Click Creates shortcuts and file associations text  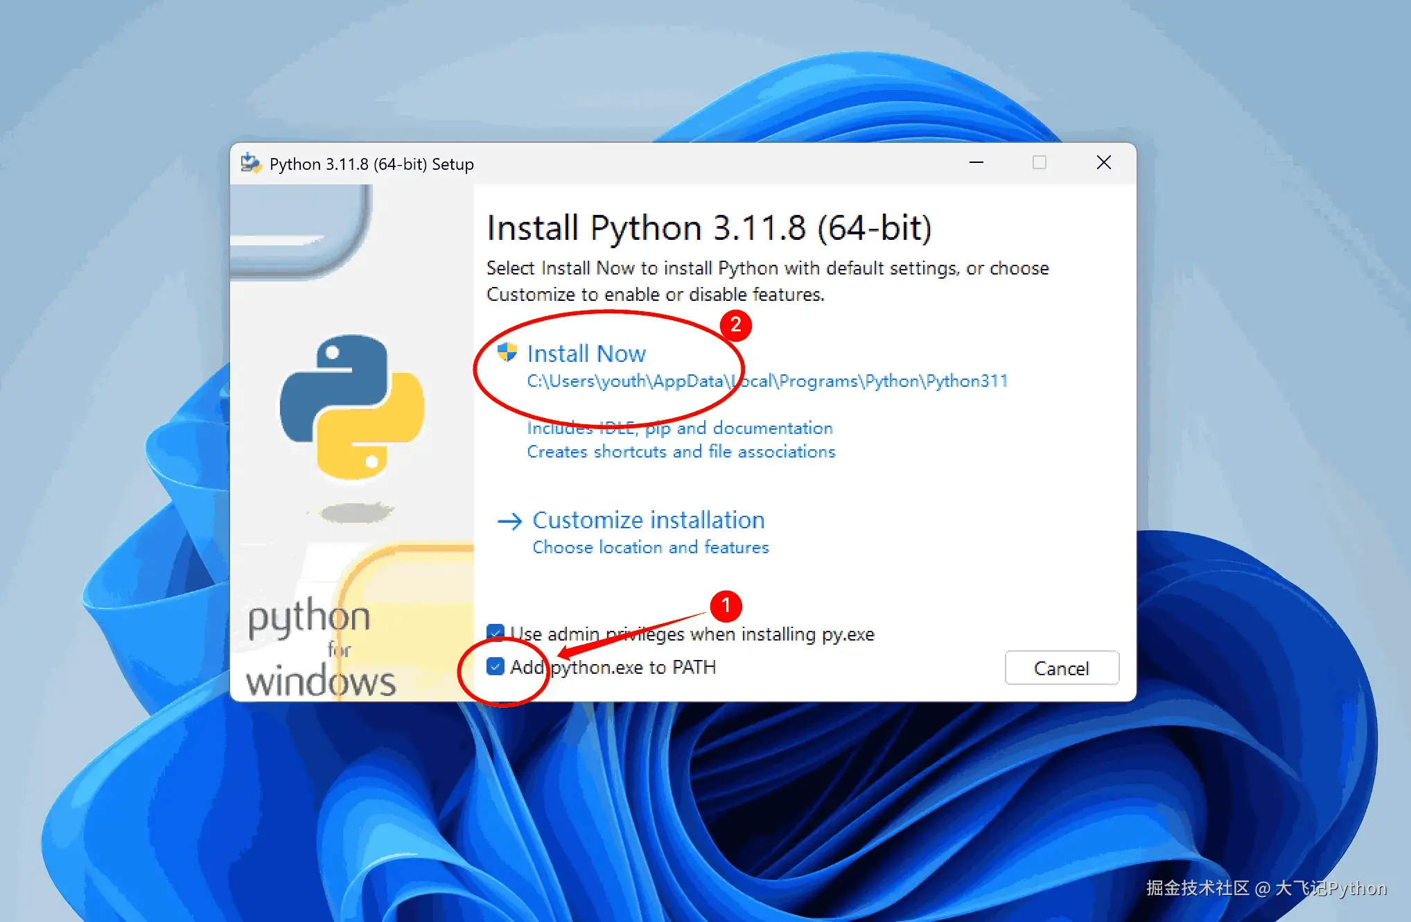pyautogui.click(x=681, y=452)
